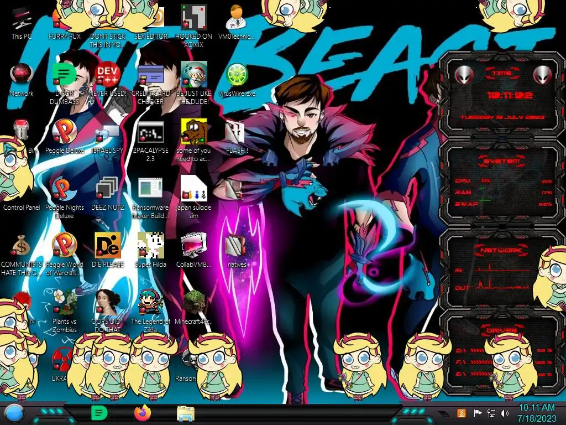Click the OUT traffic graph in NETWORK widget
The height and width of the screenshot is (425, 566).
click(x=504, y=285)
